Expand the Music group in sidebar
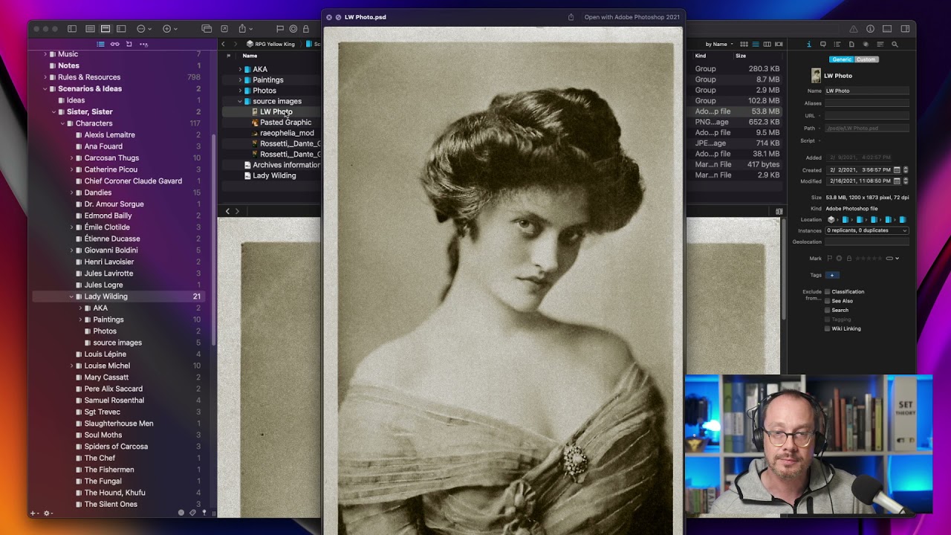The width and height of the screenshot is (951, 535). [x=45, y=54]
